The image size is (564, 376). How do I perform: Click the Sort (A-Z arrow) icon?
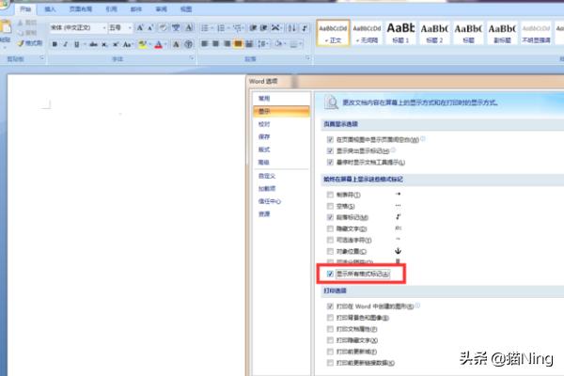[292, 27]
